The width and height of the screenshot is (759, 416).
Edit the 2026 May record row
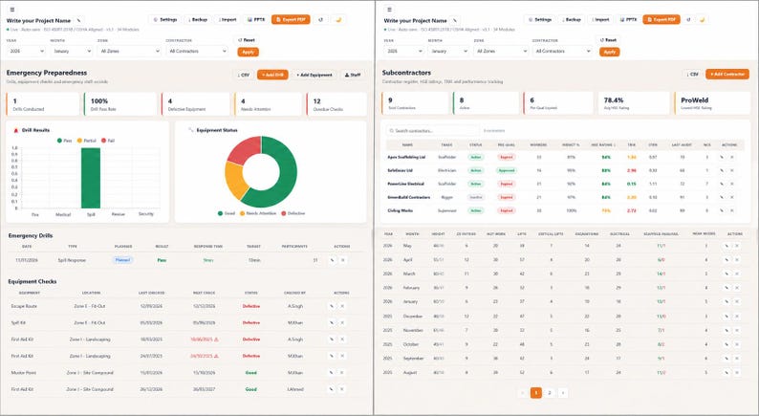tap(726, 246)
